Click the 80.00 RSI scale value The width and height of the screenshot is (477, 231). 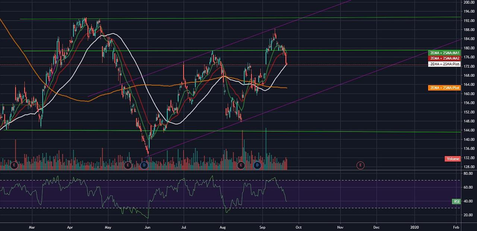point(468,173)
